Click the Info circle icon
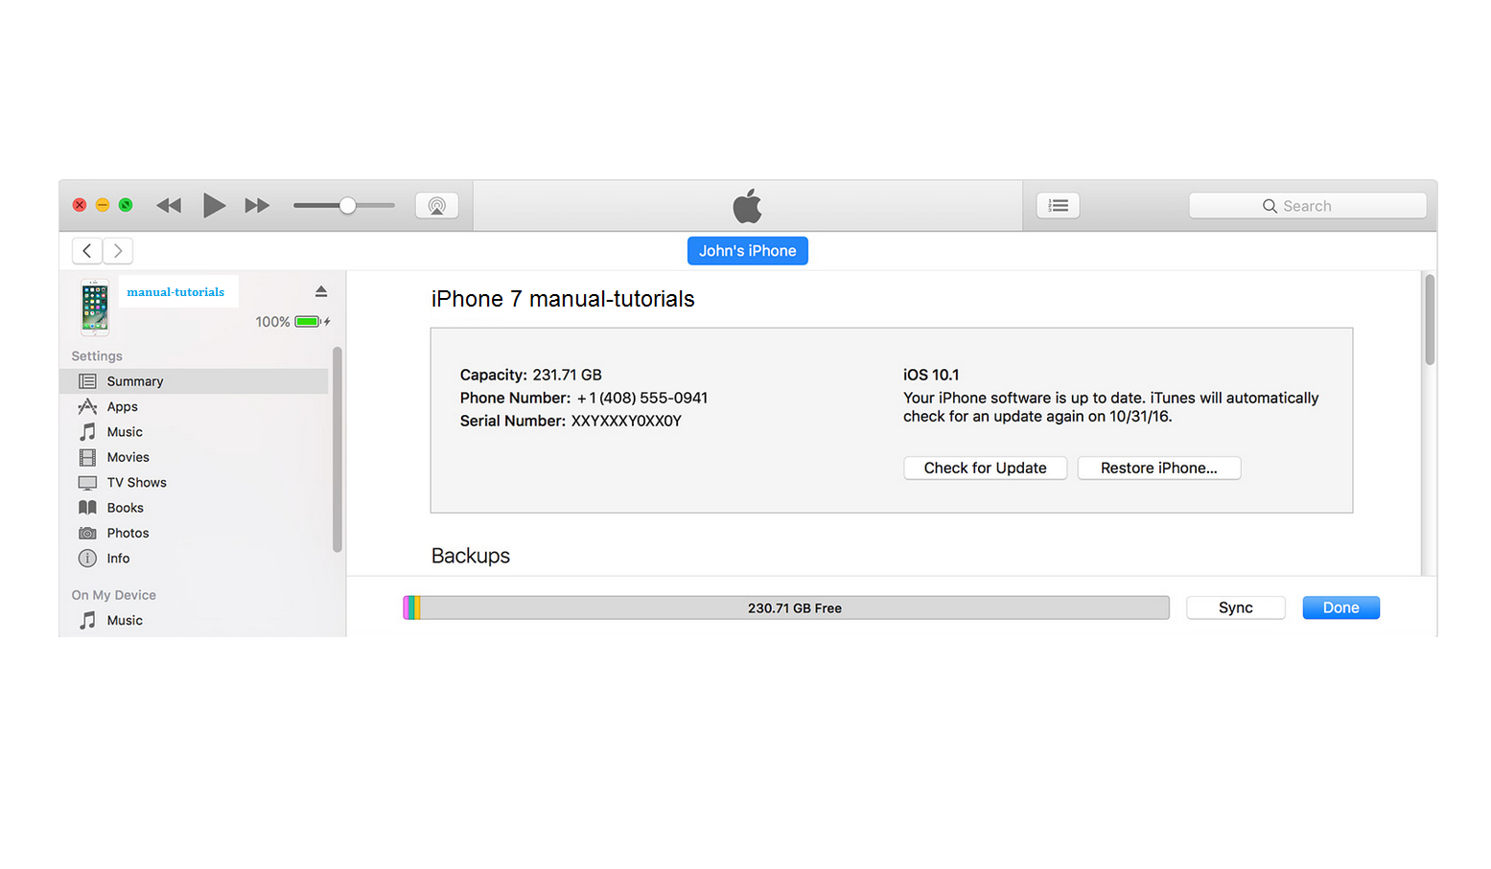This screenshot has width=1491, height=869. [87, 559]
